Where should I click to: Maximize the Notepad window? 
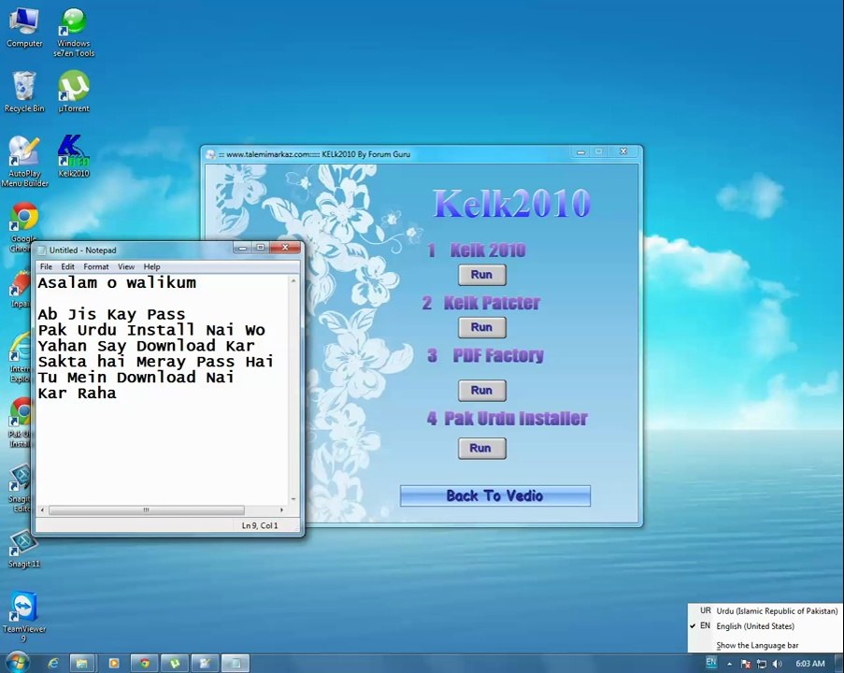[261, 248]
